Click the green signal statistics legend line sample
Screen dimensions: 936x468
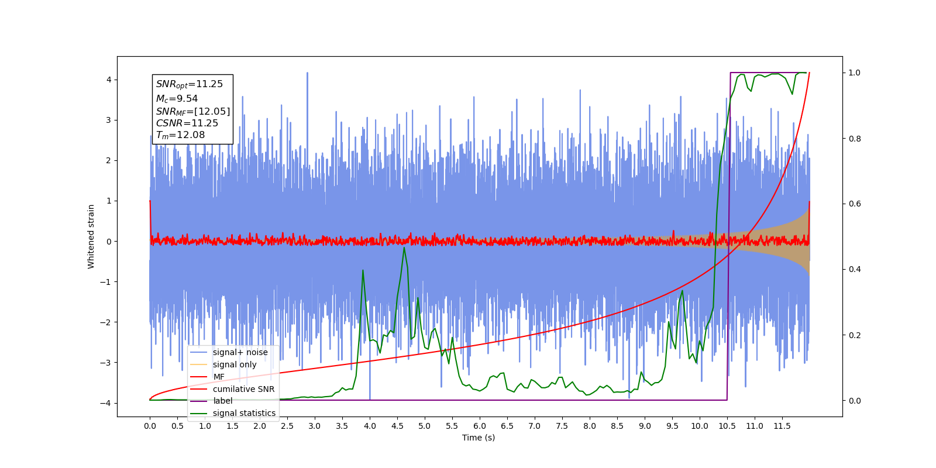(x=199, y=413)
